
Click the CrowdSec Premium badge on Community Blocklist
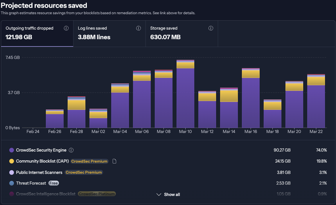(89, 161)
